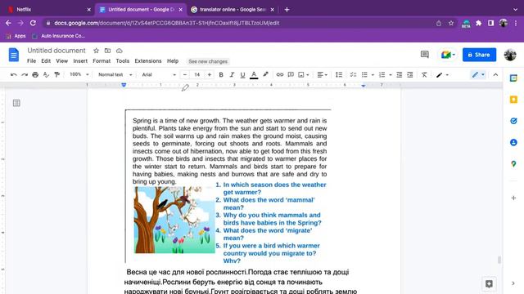Print the document using printer icon
Image resolution: width=524 pixels, height=294 pixels.
point(35,74)
